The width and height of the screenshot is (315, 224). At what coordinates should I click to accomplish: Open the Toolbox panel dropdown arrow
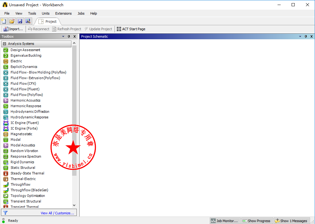[x=63, y=36]
